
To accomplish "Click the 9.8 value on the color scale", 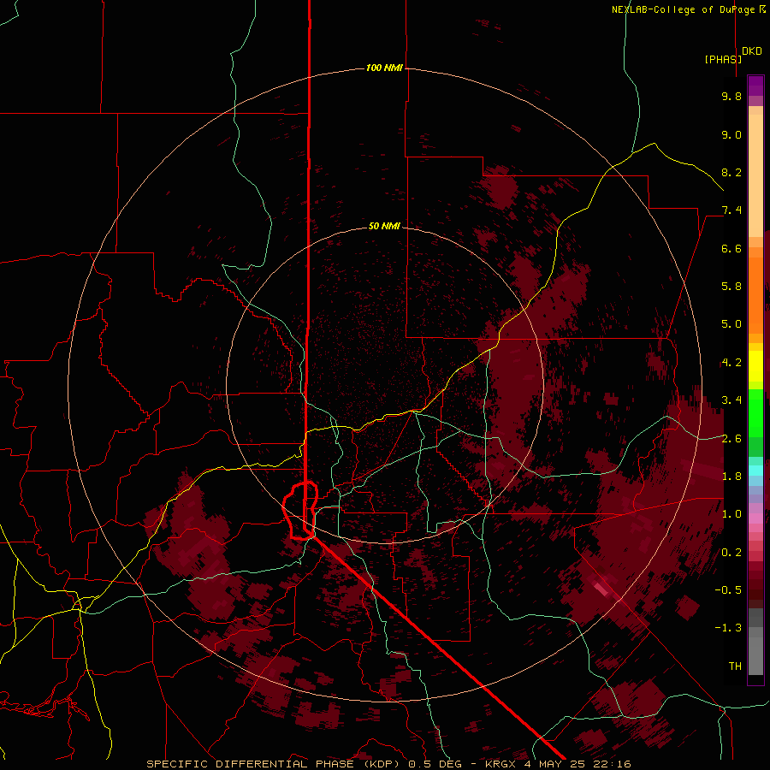I will click(731, 96).
